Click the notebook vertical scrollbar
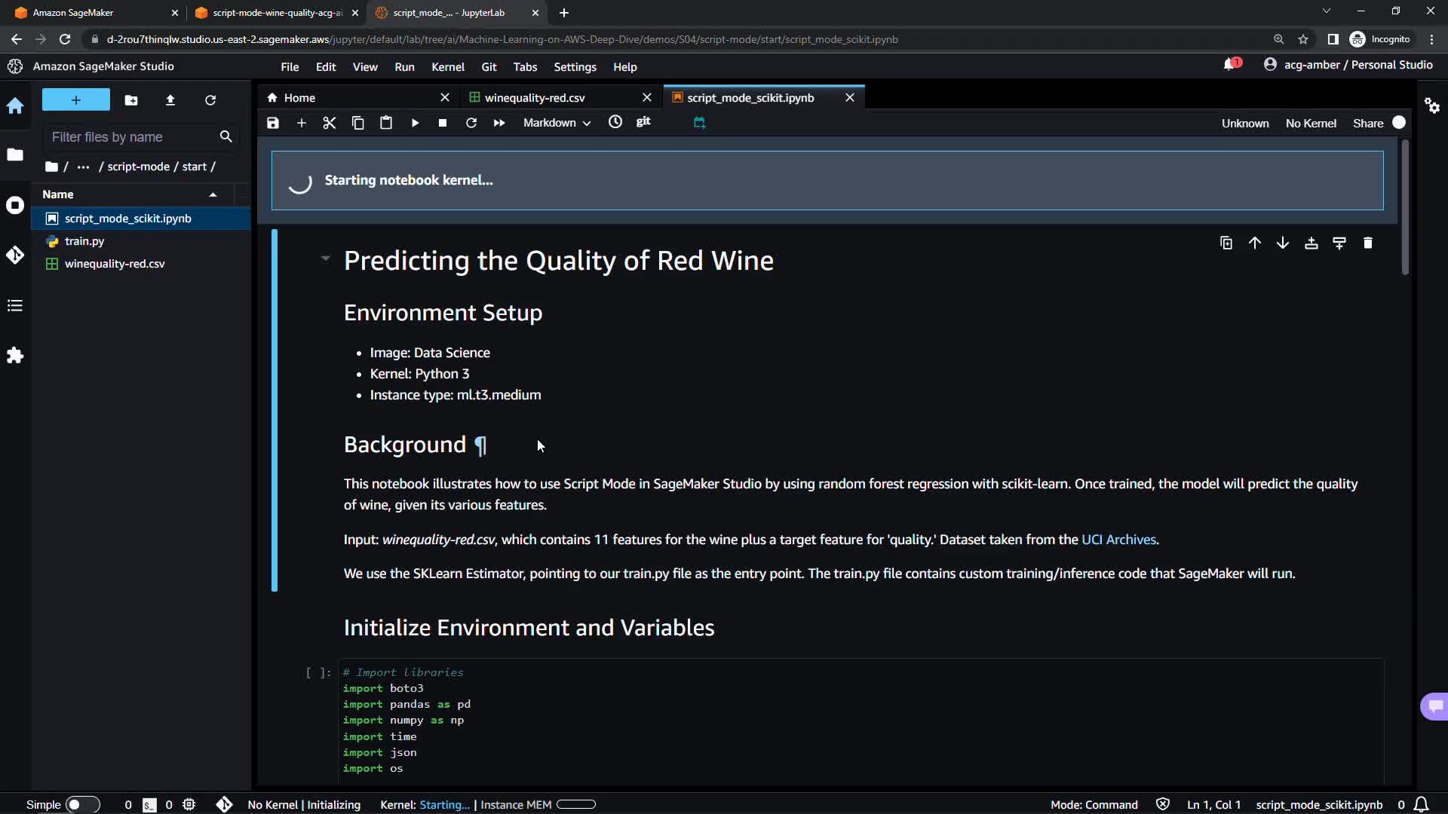Viewport: 1448px width, 814px height. (1404, 207)
